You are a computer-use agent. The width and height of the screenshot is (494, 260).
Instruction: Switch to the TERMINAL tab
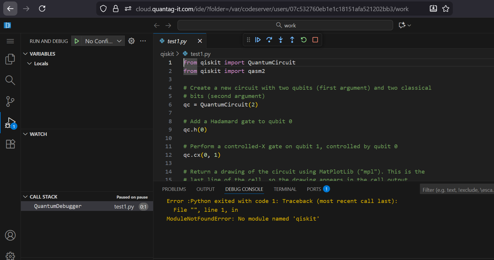285,189
